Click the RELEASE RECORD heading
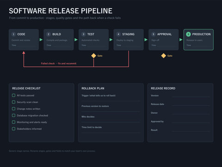 click(163, 88)
